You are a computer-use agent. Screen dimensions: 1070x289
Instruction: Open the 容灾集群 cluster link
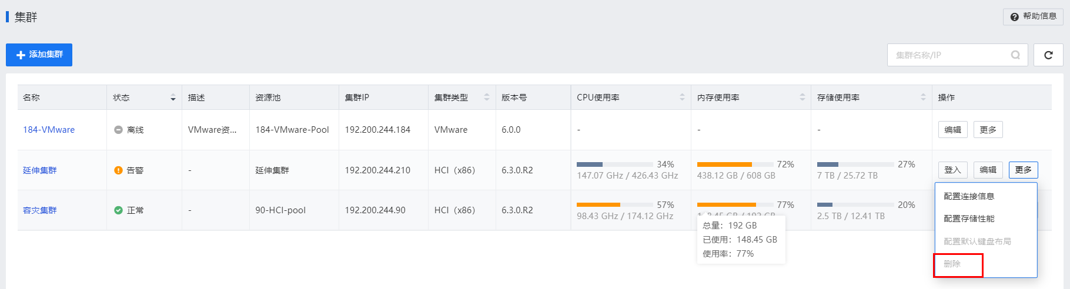click(40, 210)
